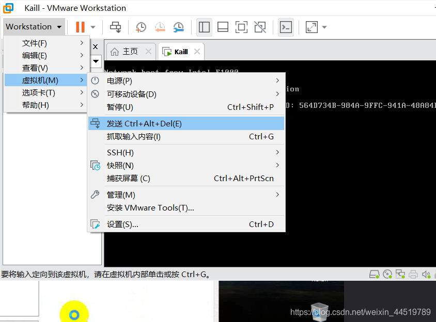Screen dimensions: 436x322
Task: Click the hard disk status bar icon
Action: (x=375, y=275)
